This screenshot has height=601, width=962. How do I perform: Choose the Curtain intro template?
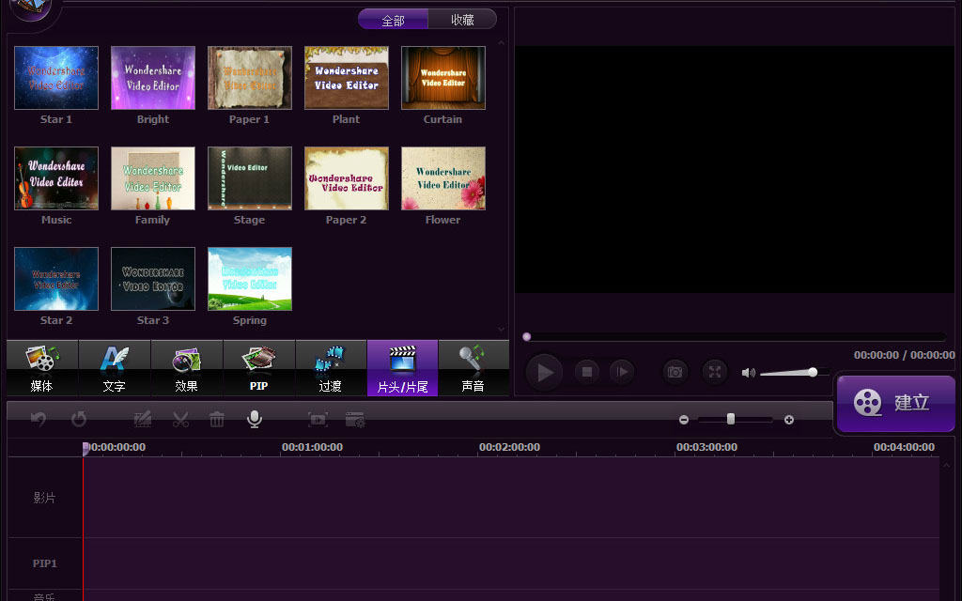coord(443,78)
